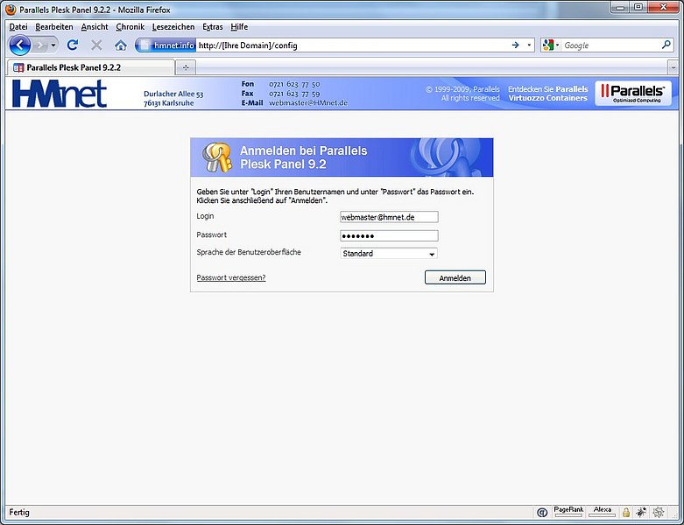
Task: Go to the Home page icon
Action: click(120, 45)
